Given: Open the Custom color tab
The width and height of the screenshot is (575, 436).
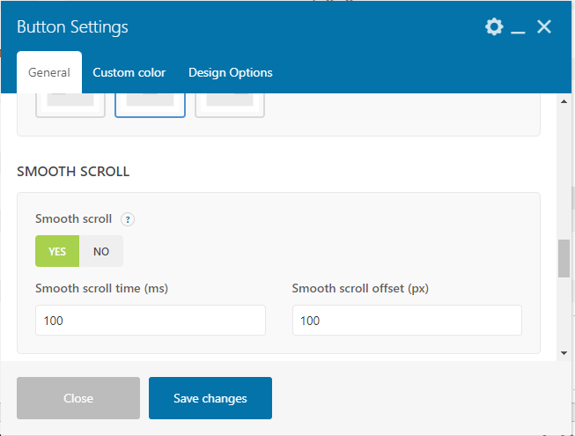Looking at the screenshot, I should (x=129, y=72).
